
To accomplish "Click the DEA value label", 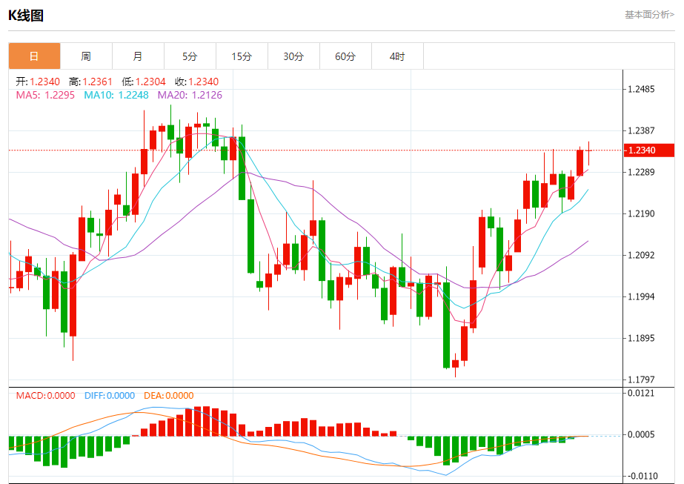I will pyautogui.click(x=169, y=395).
